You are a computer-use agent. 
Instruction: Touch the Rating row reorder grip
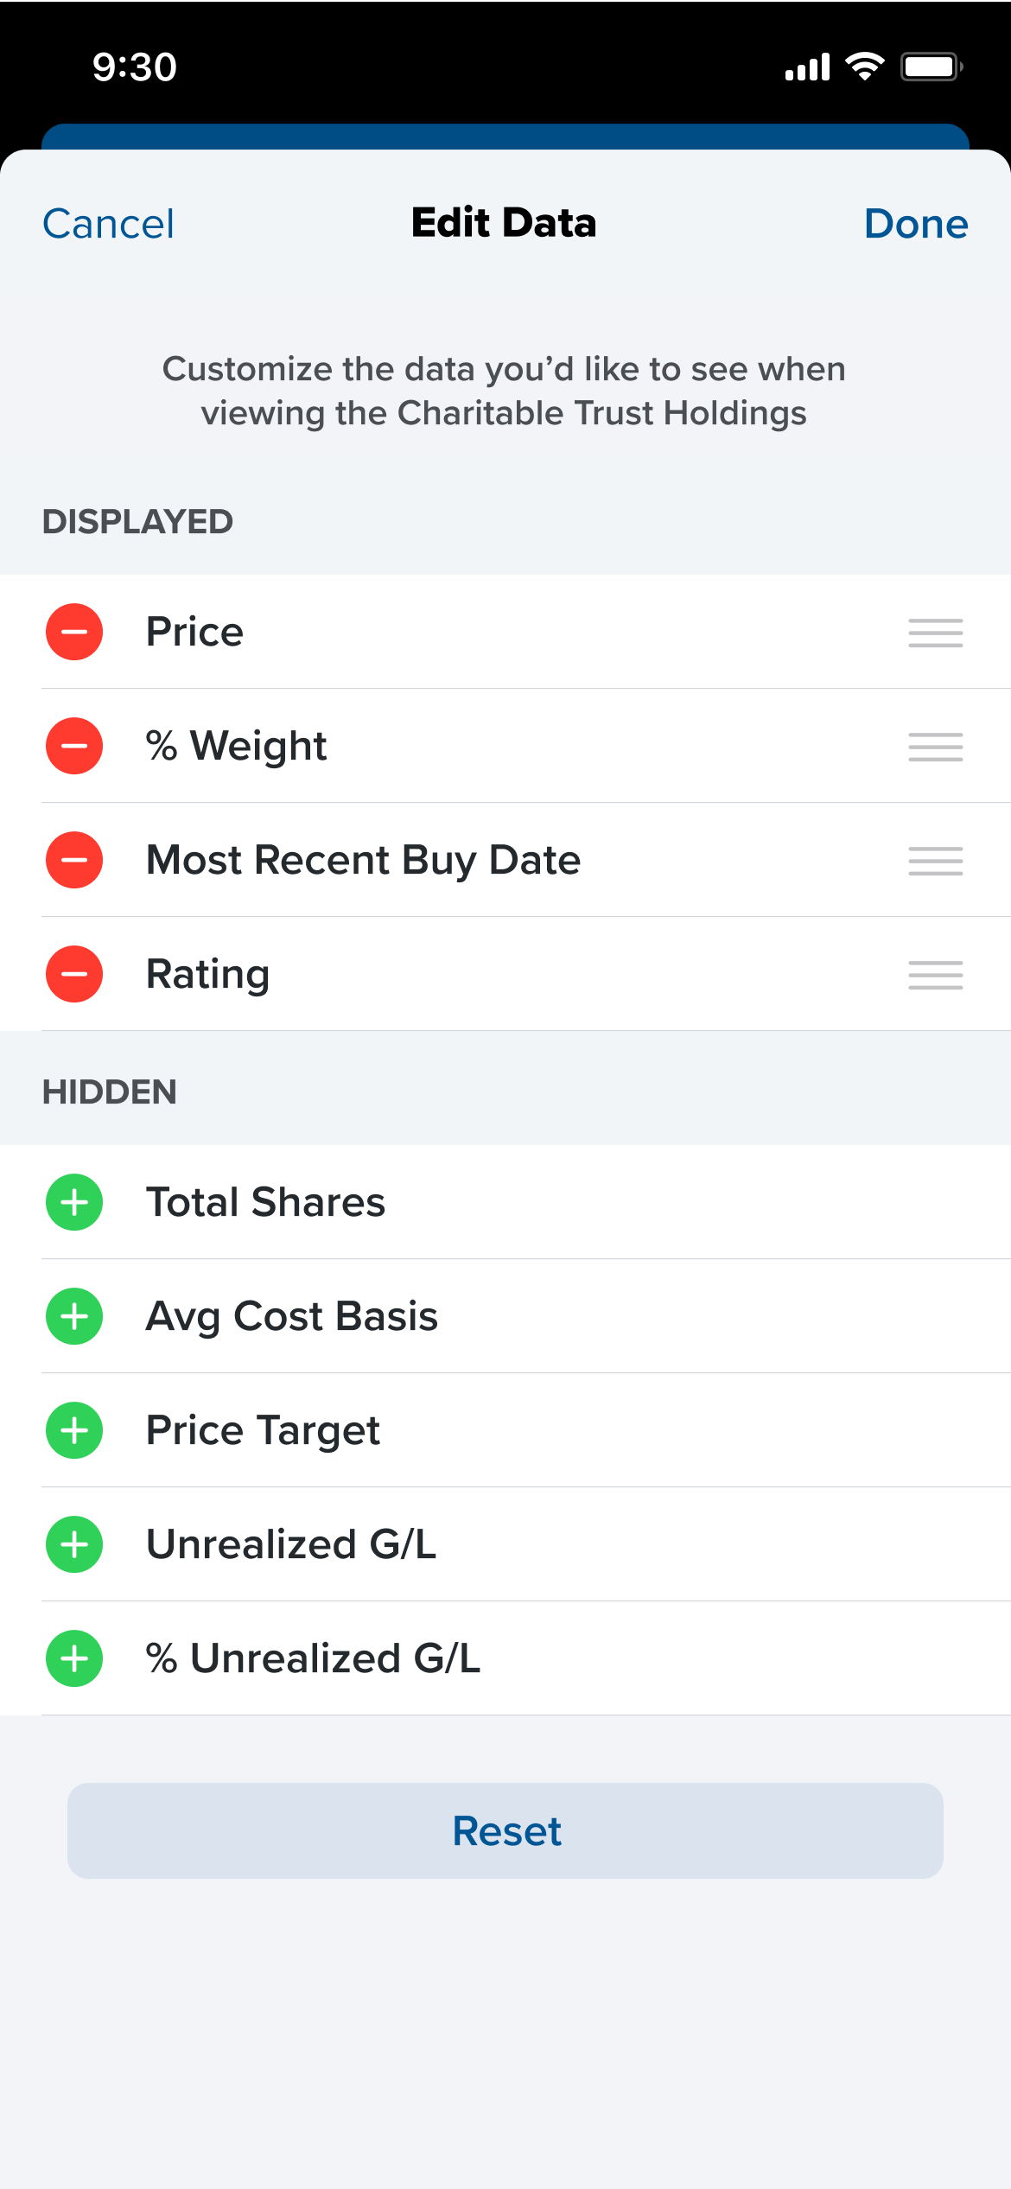[935, 975]
